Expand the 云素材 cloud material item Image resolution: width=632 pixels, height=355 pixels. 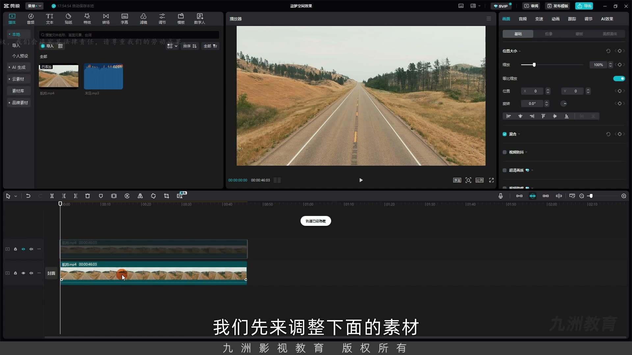(x=19, y=79)
